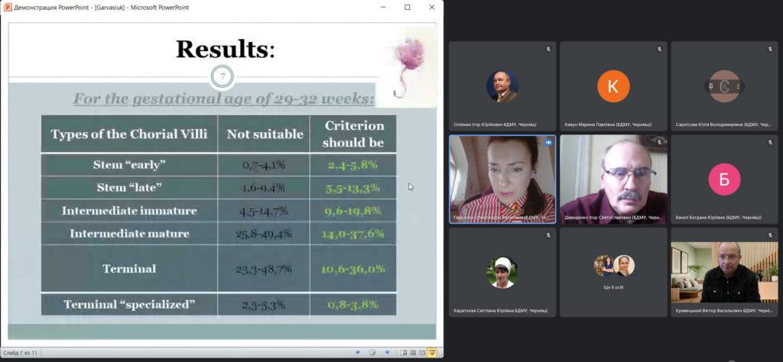Select the highlighted Slide Show view icon
Screen dimensions: 783x362
coord(432,352)
